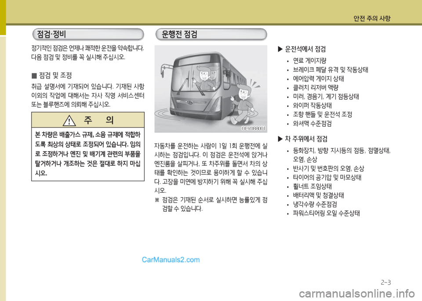The width and height of the screenshot is (422, 301).
Task: Click the paragraph starting 취급 설명서에 기재되어
Action: coord(88,95)
